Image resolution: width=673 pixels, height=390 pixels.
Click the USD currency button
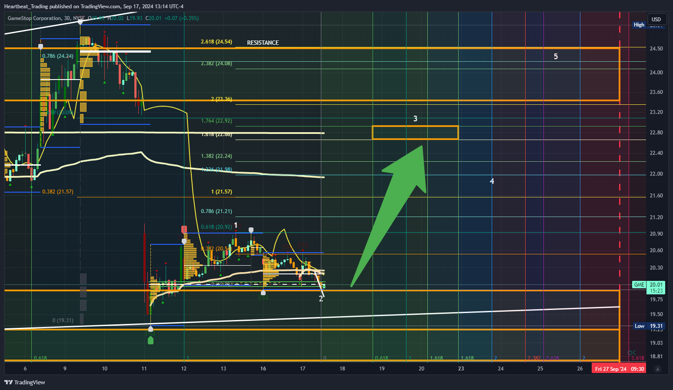656,19
